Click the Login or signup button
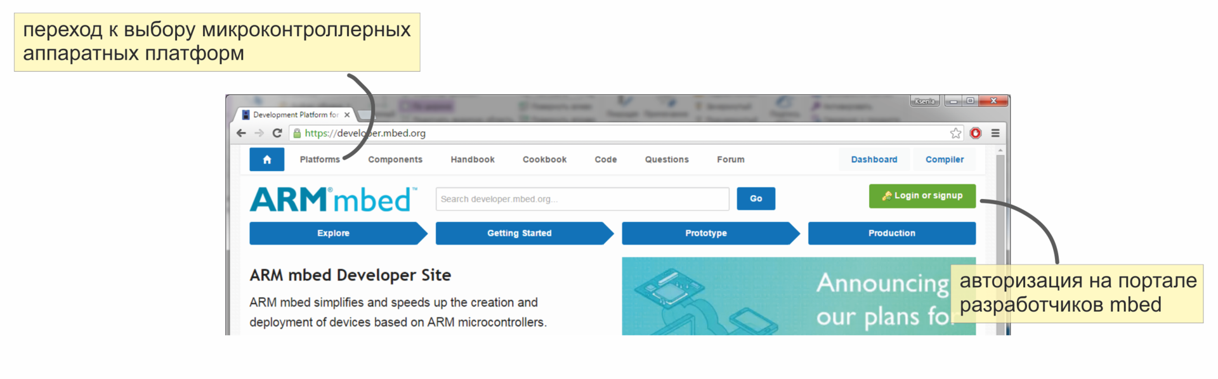The image size is (1218, 379). coord(922,196)
